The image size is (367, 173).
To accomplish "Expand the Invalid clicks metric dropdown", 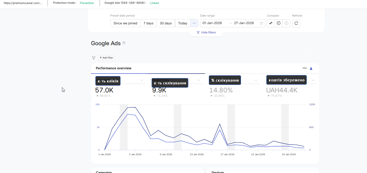I will 199,80.
